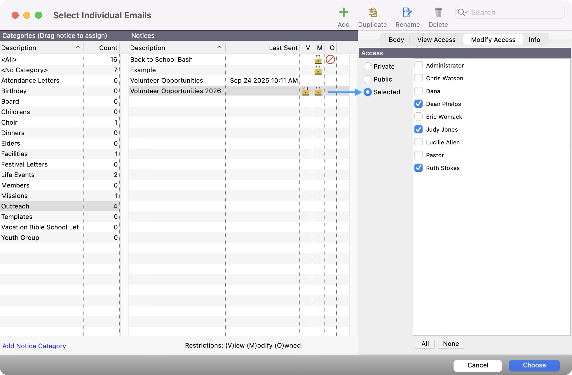Click the None users button
The height and width of the screenshot is (375, 572).
tap(451, 344)
